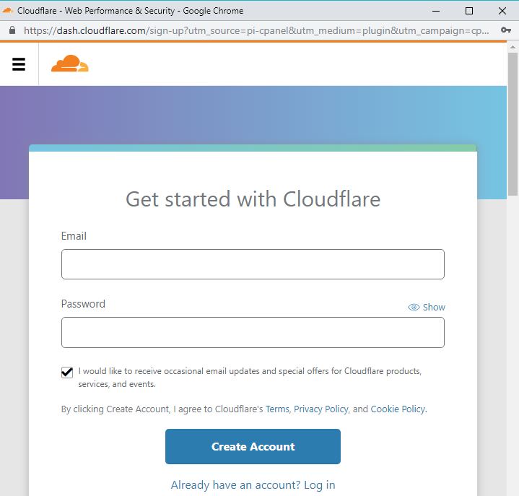Click the vertical scrollbar thumb
This screenshot has width=519, height=496.
tap(513, 124)
